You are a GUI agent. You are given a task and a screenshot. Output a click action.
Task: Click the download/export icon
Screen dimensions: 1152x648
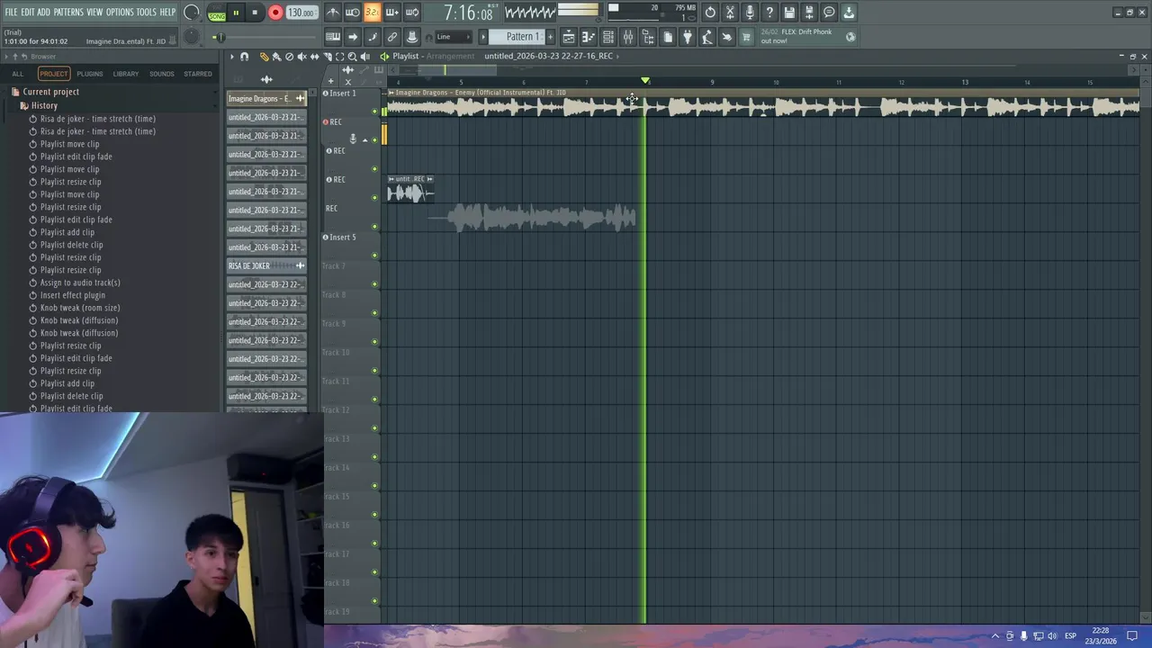849,13
